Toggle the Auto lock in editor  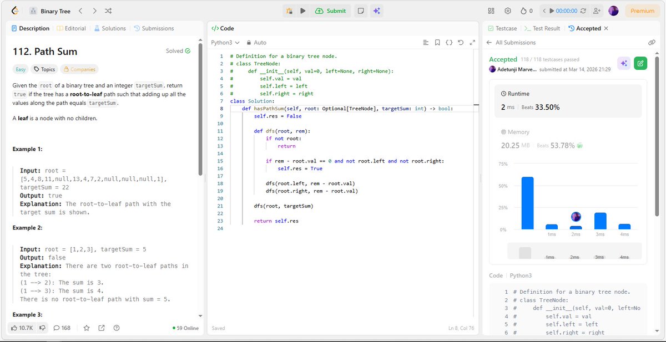(x=256, y=42)
